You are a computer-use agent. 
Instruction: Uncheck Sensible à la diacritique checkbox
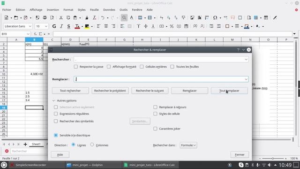(56, 135)
